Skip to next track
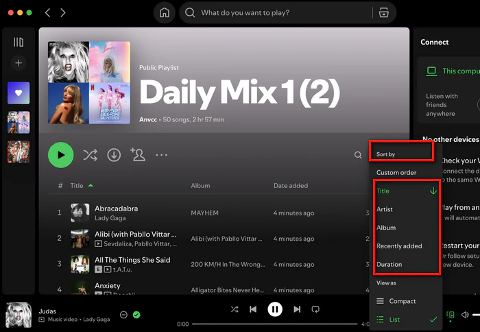This screenshot has height=332, width=480. [297, 309]
